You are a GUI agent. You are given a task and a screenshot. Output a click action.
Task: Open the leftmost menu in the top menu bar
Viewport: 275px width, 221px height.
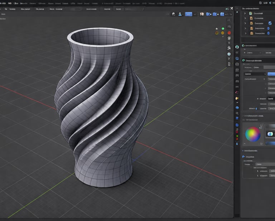click(3, 3)
